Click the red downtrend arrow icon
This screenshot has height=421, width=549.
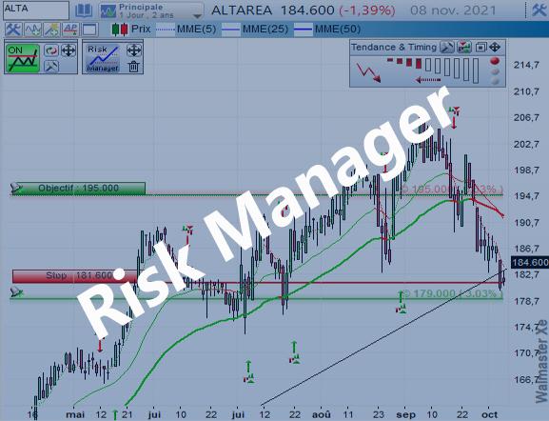tap(368, 72)
